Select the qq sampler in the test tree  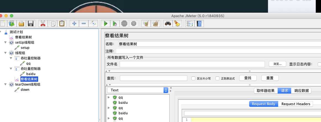28,63
